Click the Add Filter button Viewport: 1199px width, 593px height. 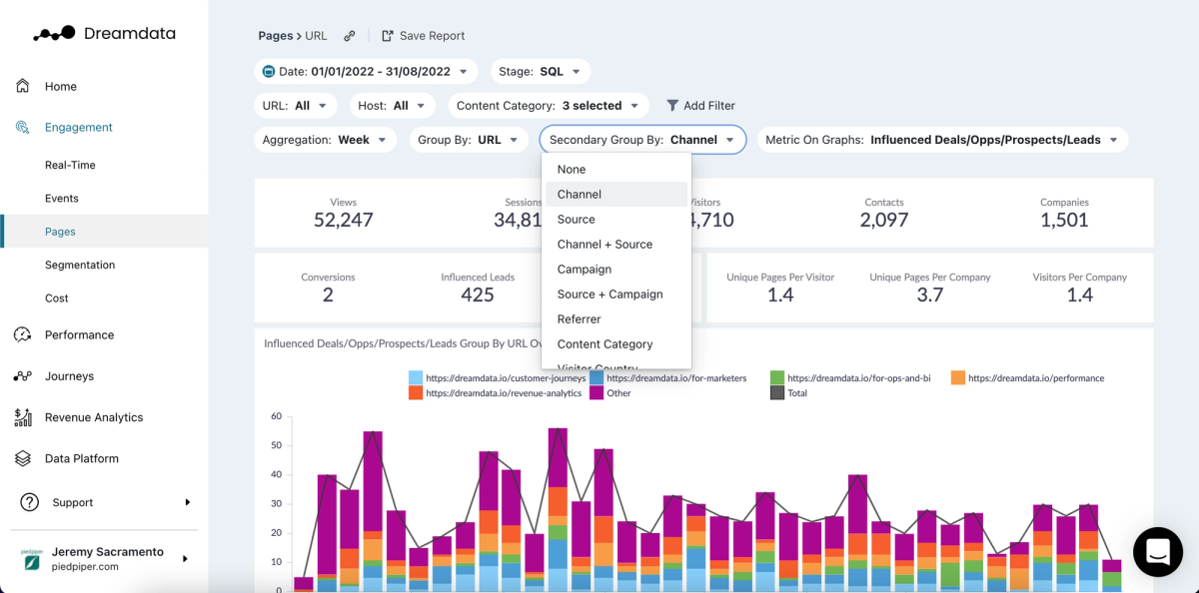pyautogui.click(x=700, y=106)
